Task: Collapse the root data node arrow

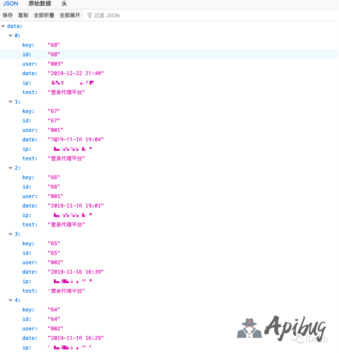Action: [x=3, y=26]
